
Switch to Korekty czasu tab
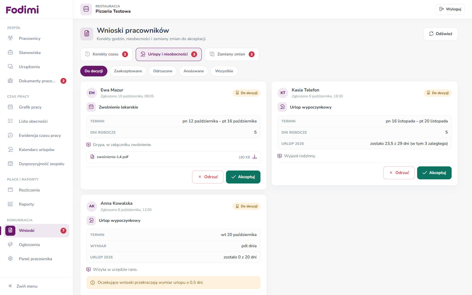(x=106, y=54)
